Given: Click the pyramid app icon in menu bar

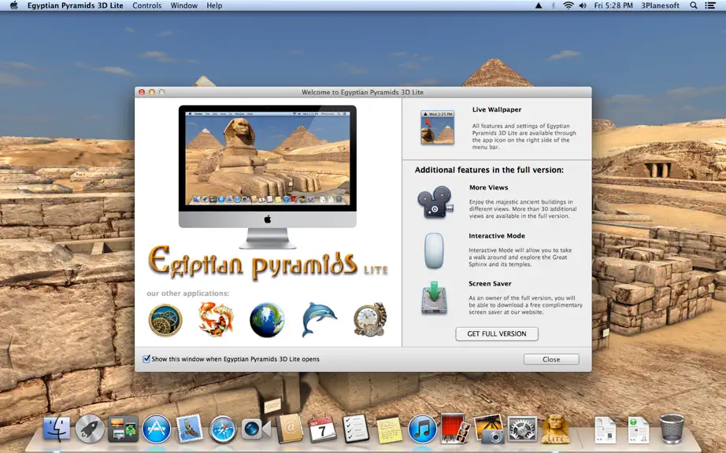Looking at the screenshot, I should [x=539, y=6].
